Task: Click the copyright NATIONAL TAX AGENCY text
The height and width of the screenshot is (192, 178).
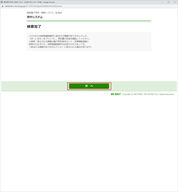Action: (x=148, y=94)
